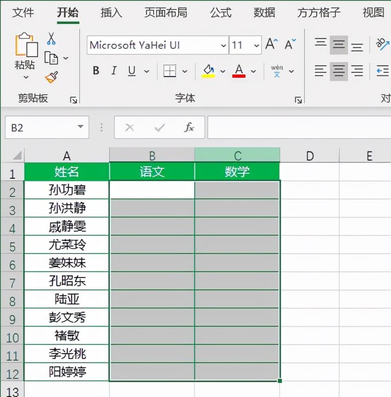Toggle middle vertical alignment
This screenshot has height=397, width=391.
coord(339,45)
